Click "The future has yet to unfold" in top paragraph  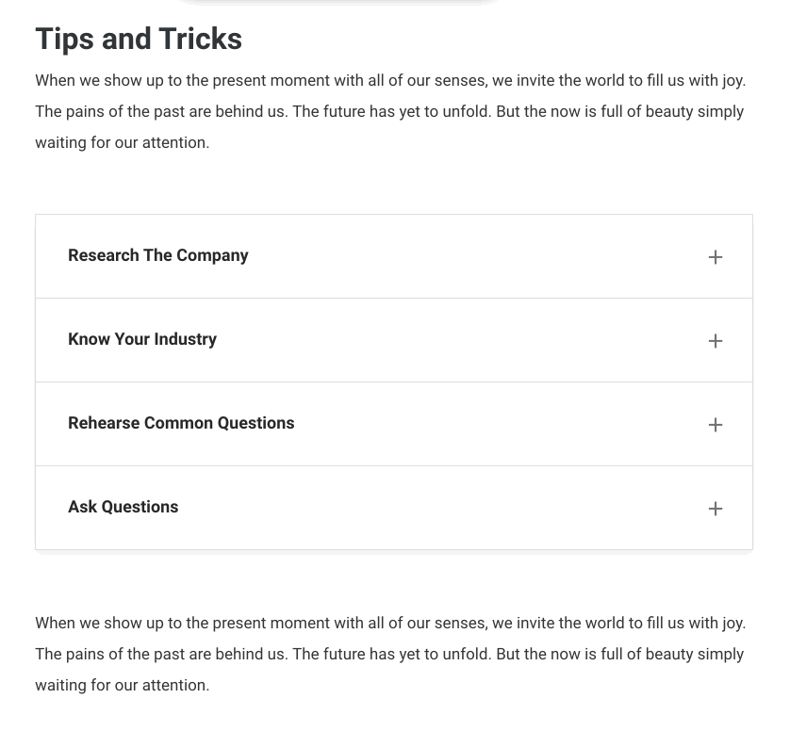(391, 112)
